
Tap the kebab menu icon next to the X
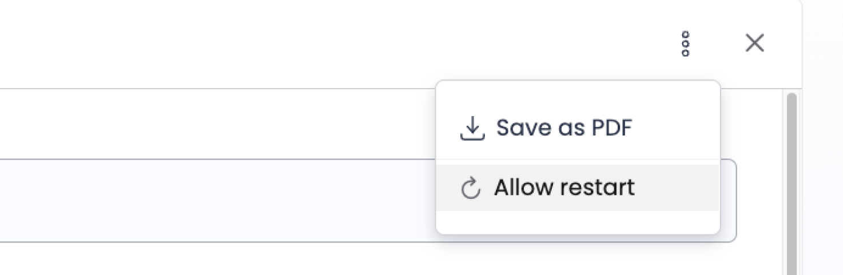click(x=686, y=43)
